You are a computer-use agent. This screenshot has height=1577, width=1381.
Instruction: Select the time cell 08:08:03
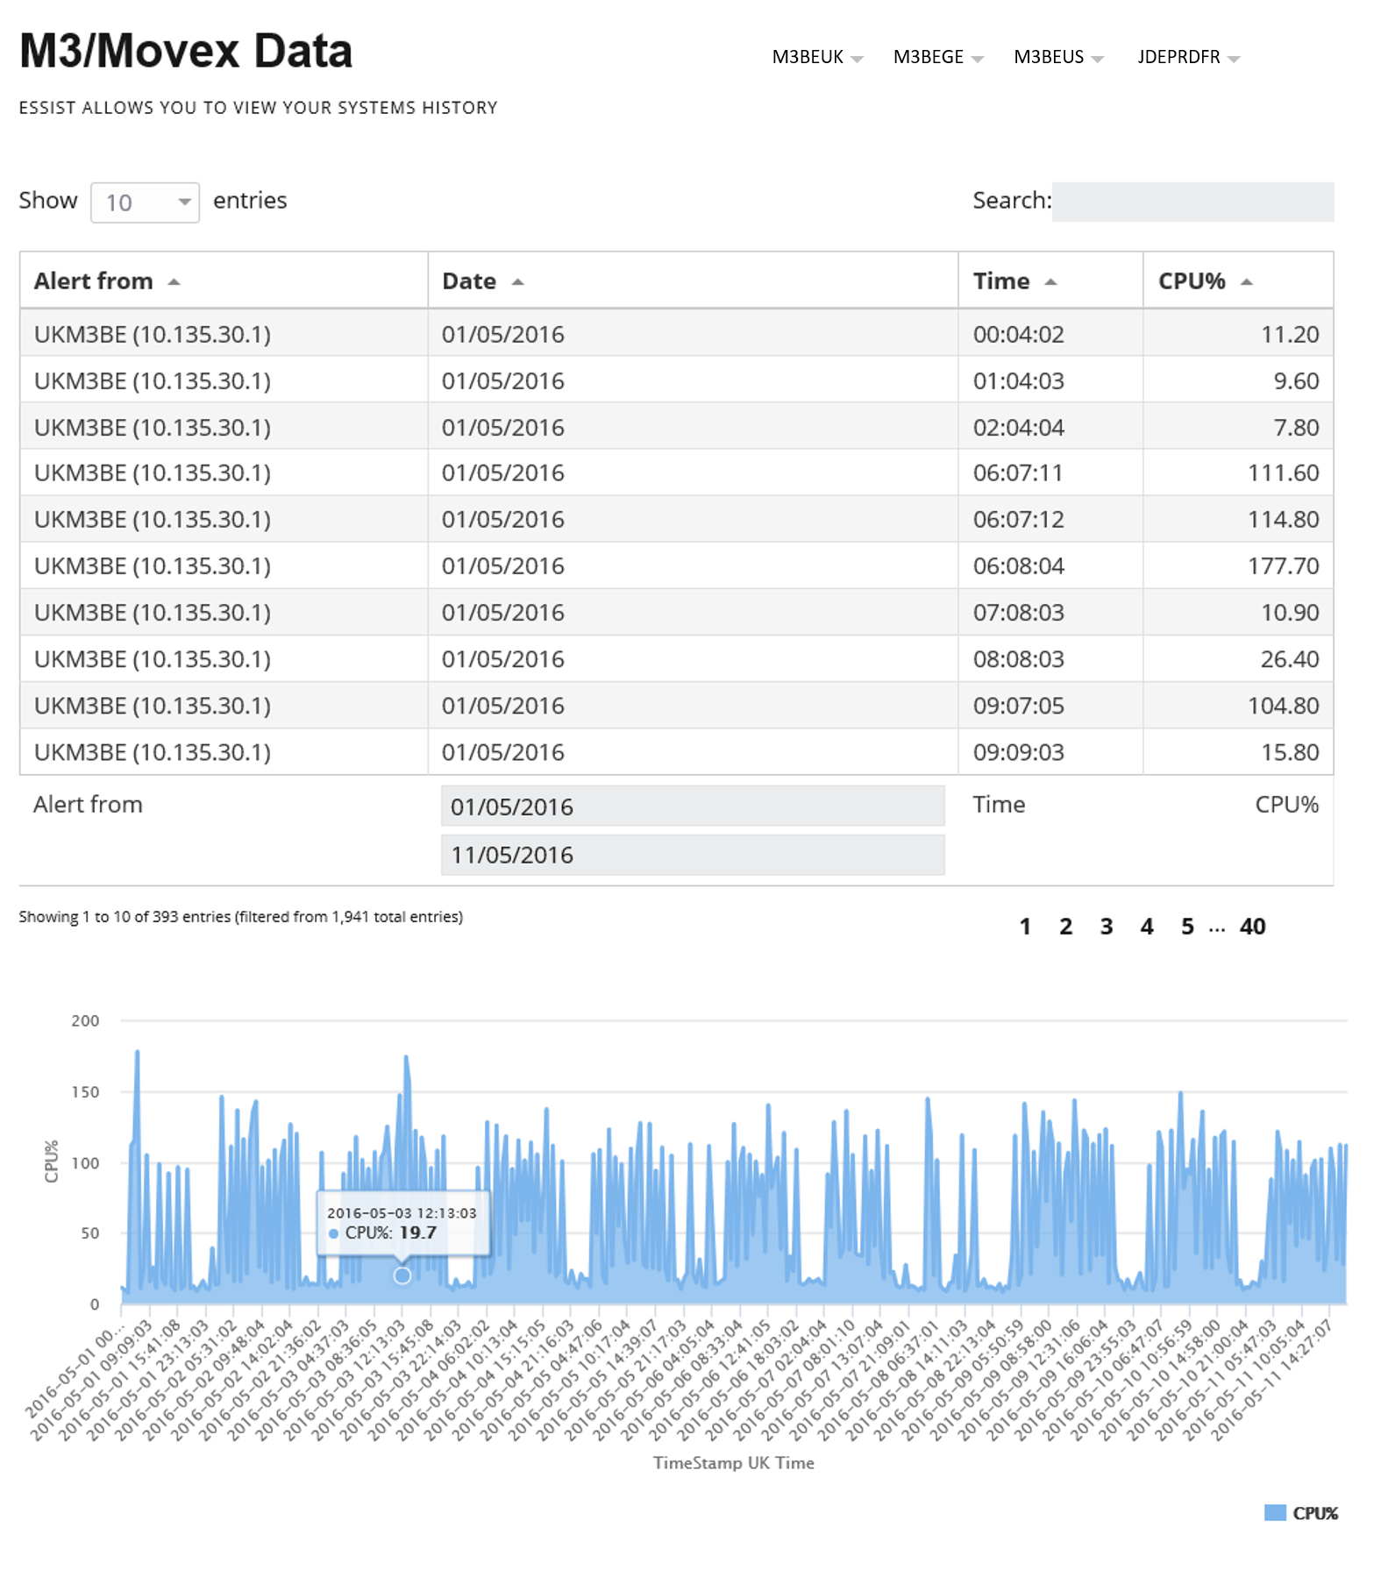pos(1050,659)
